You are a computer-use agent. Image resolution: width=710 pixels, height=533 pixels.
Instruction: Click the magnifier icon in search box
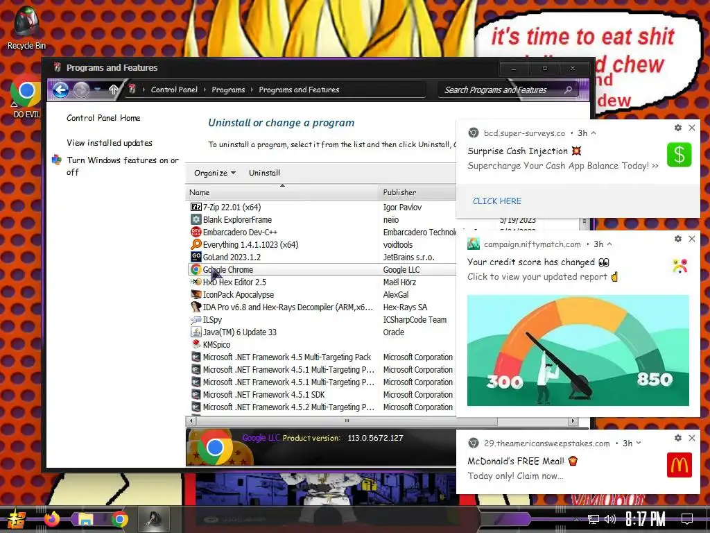(569, 90)
